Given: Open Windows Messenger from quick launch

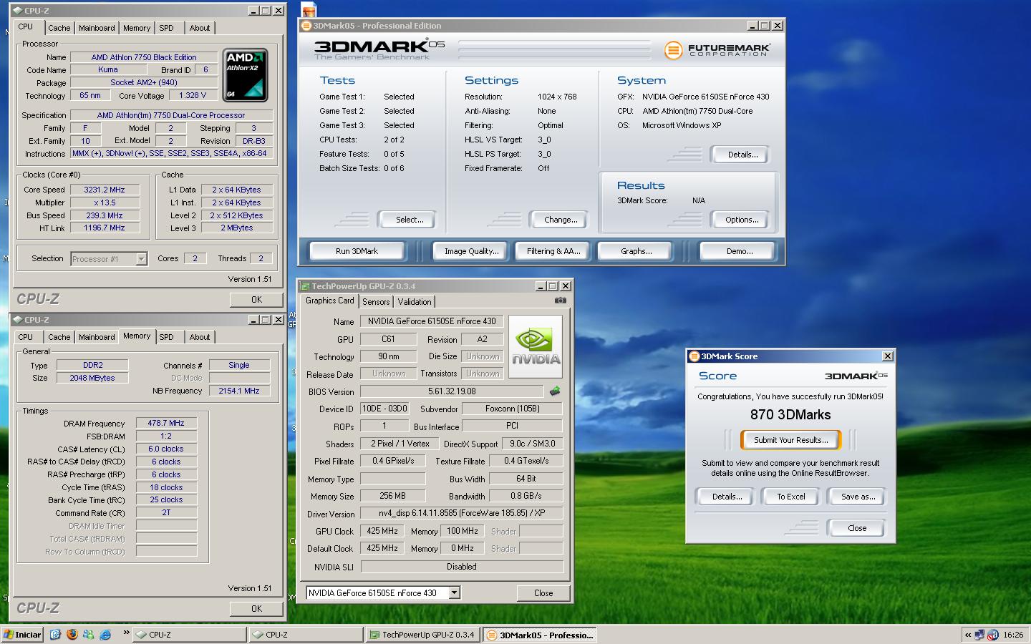Looking at the screenshot, I should pyautogui.click(x=88, y=634).
